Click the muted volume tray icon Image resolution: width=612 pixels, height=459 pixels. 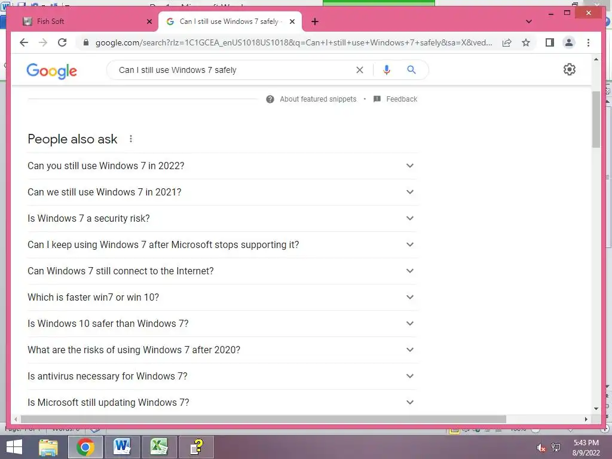tap(541, 448)
